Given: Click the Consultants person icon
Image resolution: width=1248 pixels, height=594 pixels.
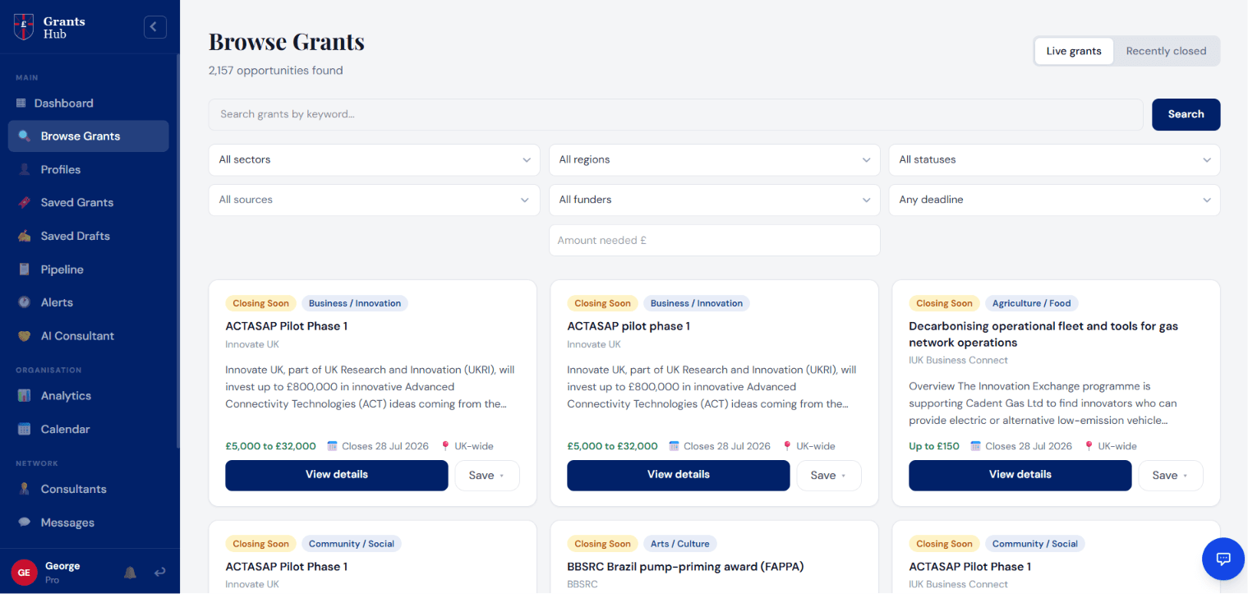Looking at the screenshot, I should coord(25,489).
